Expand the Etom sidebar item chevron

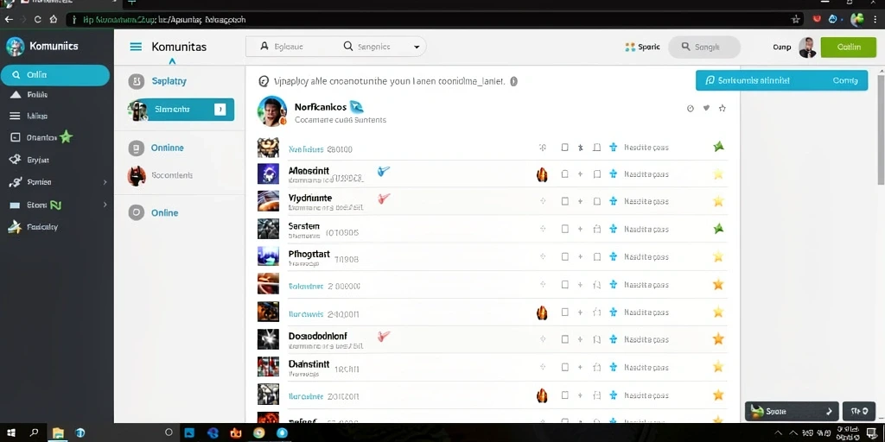[x=105, y=205]
